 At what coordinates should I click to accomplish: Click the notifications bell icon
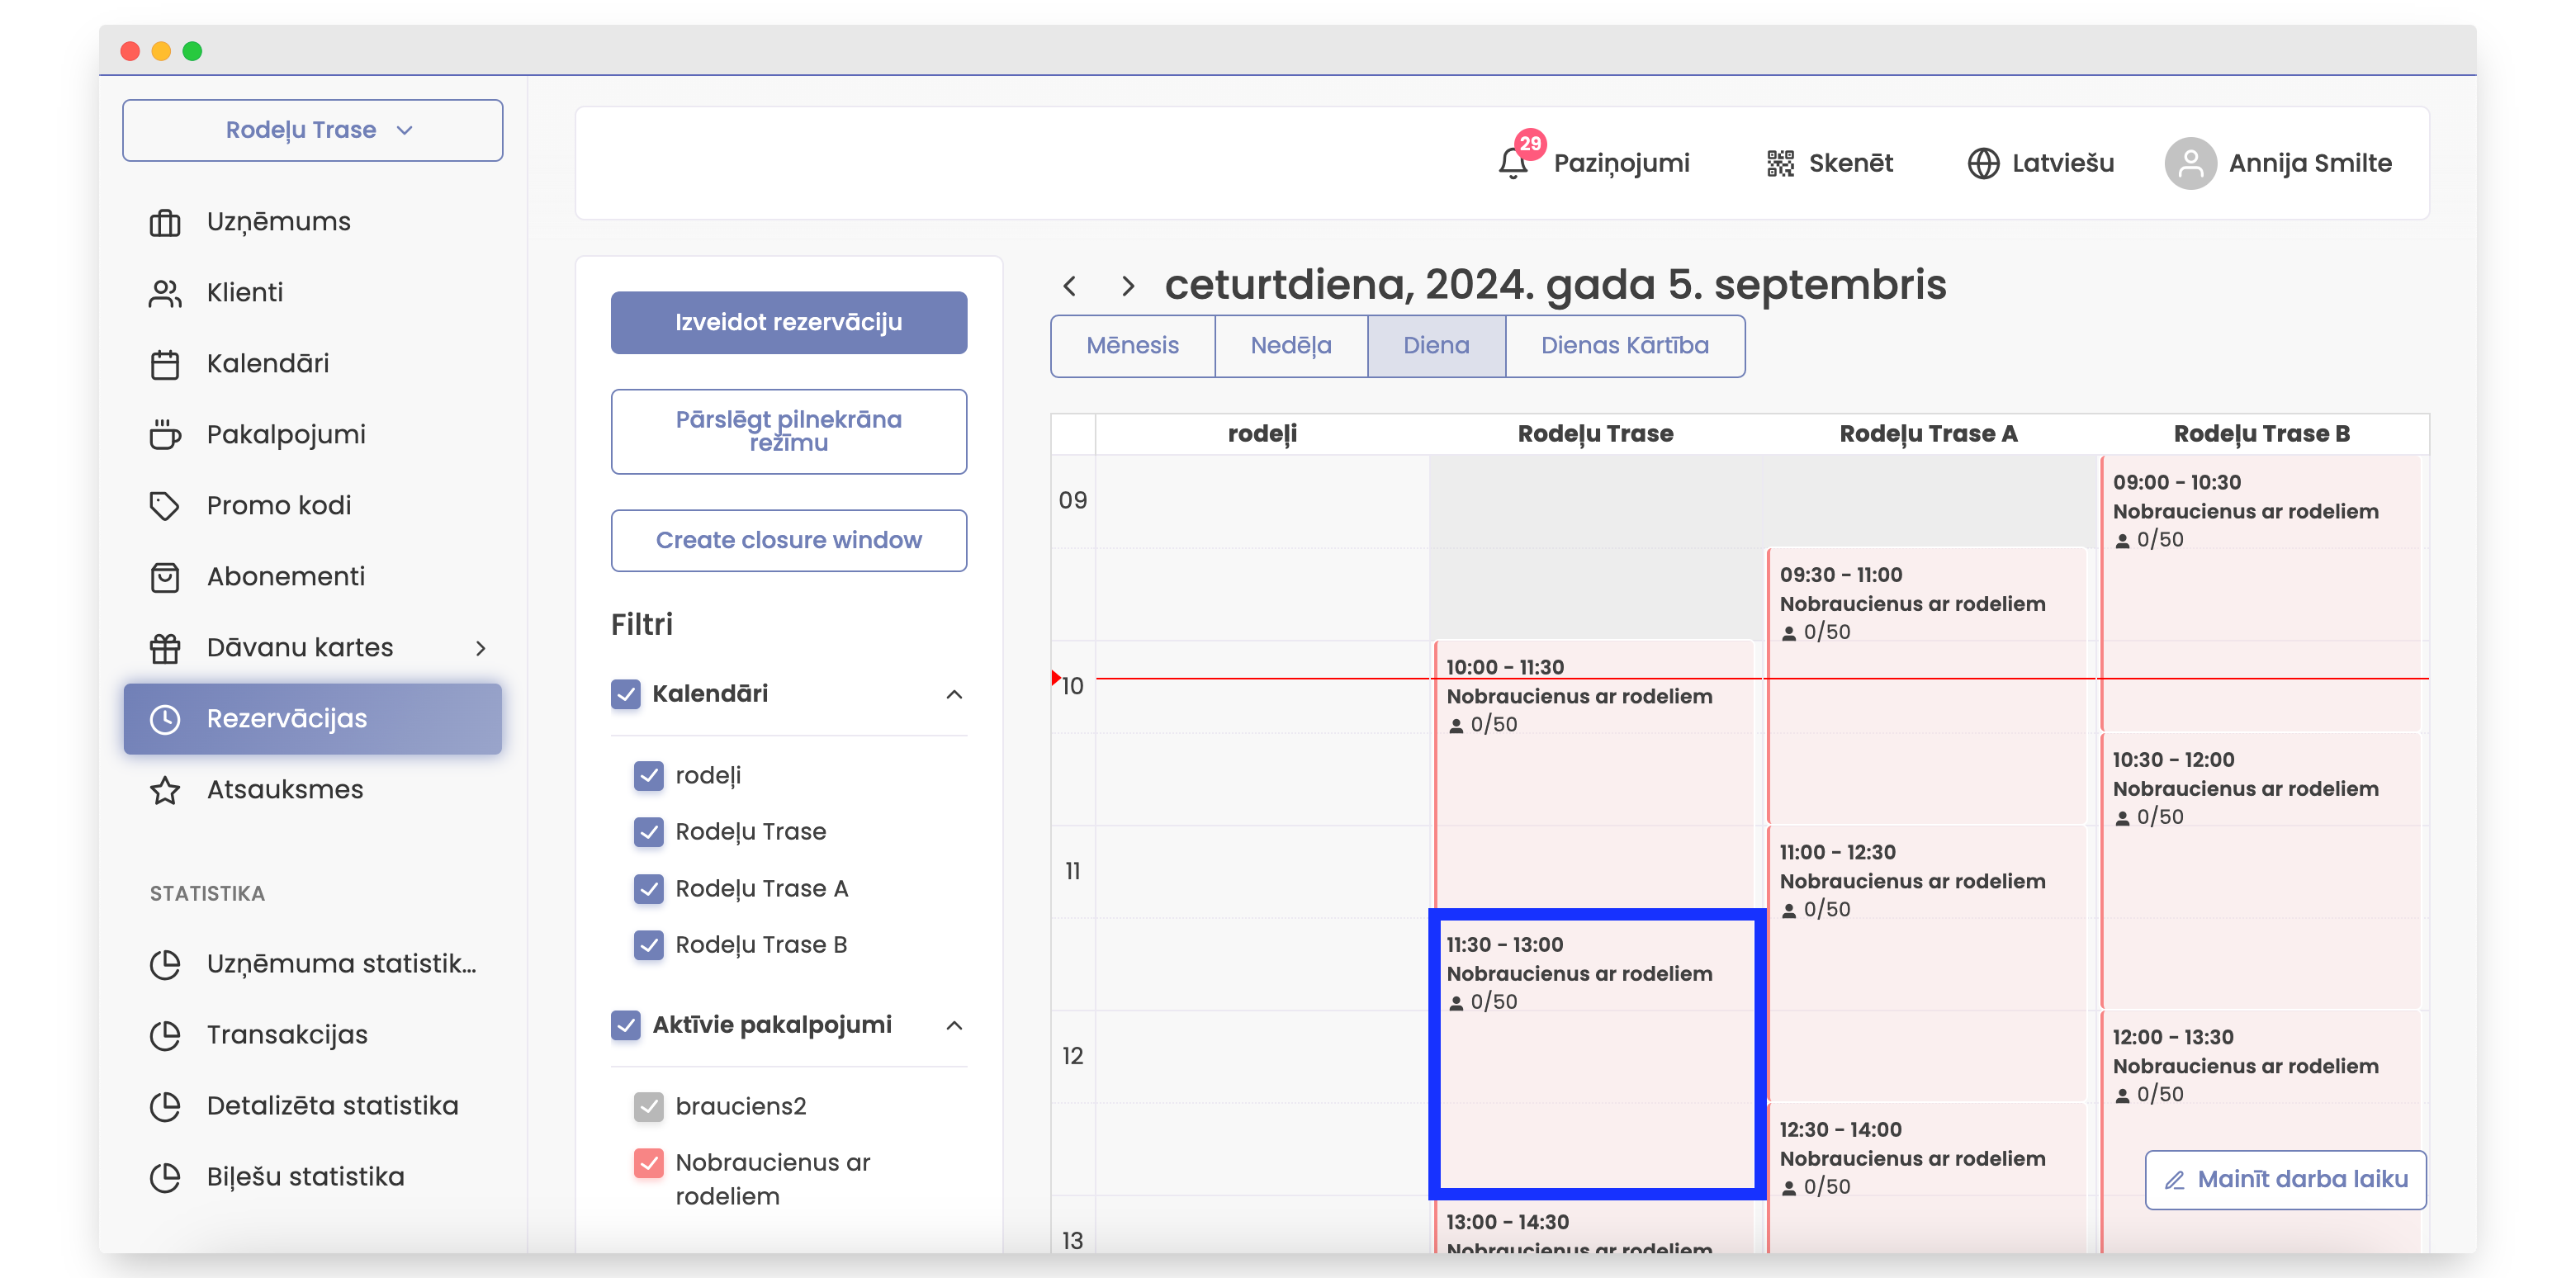(x=1512, y=163)
